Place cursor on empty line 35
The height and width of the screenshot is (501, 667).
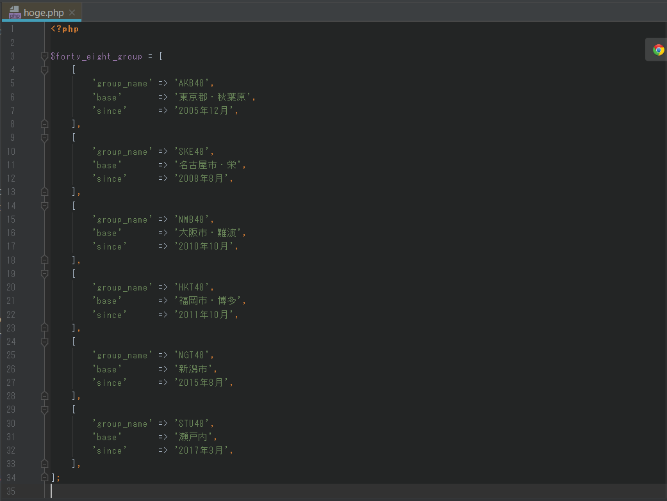(x=358, y=491)
